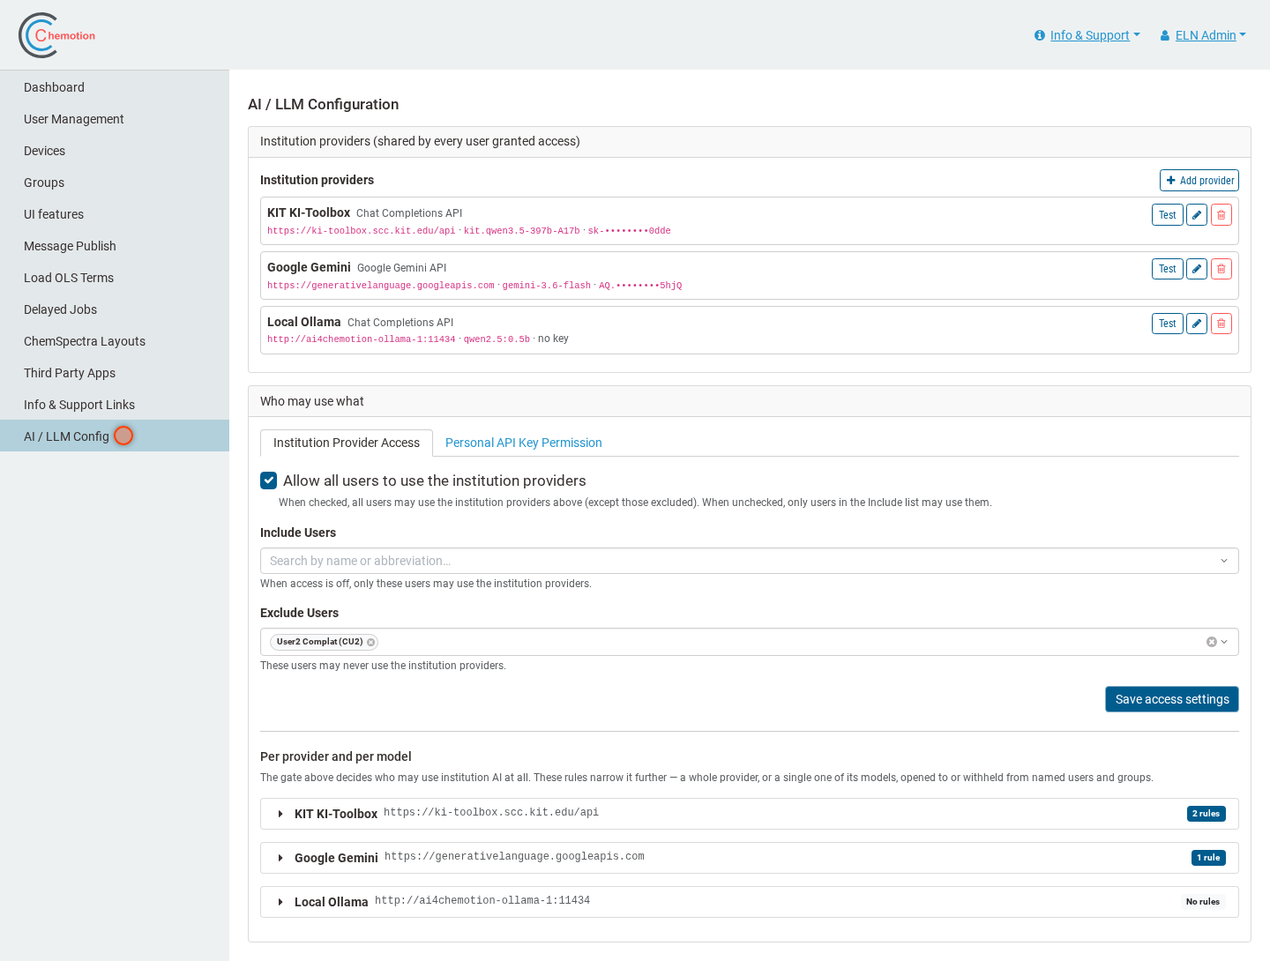
Task: Toggle allow all users checkbox
Action: (x=269, y=480)
